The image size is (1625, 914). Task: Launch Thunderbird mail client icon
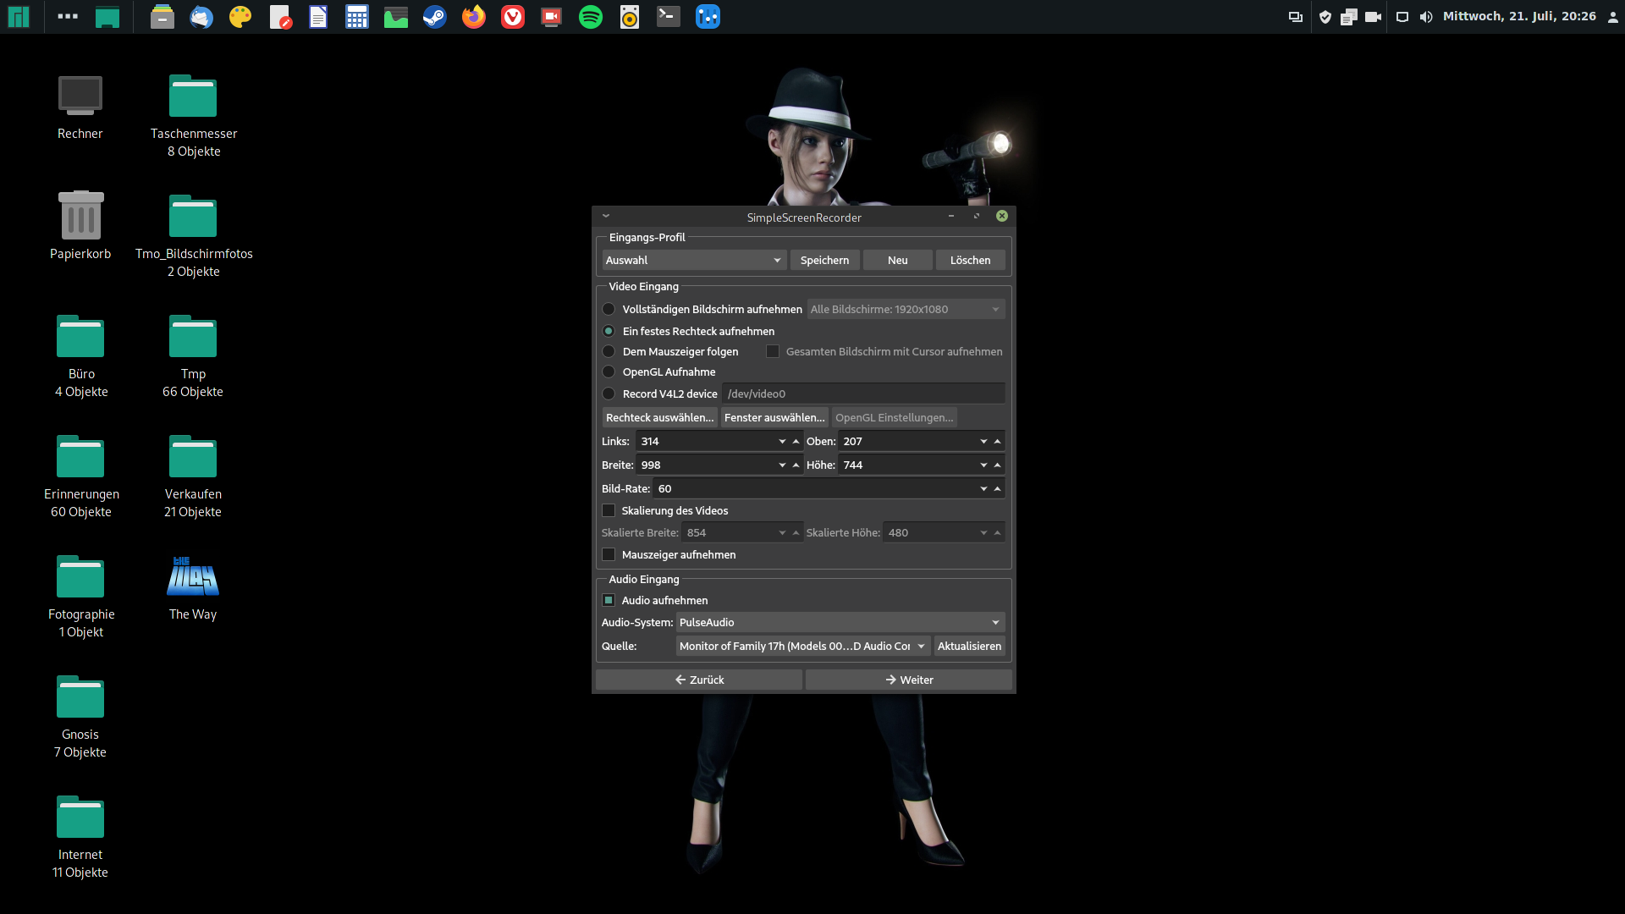pyautogui.click(x=201, y=17)
